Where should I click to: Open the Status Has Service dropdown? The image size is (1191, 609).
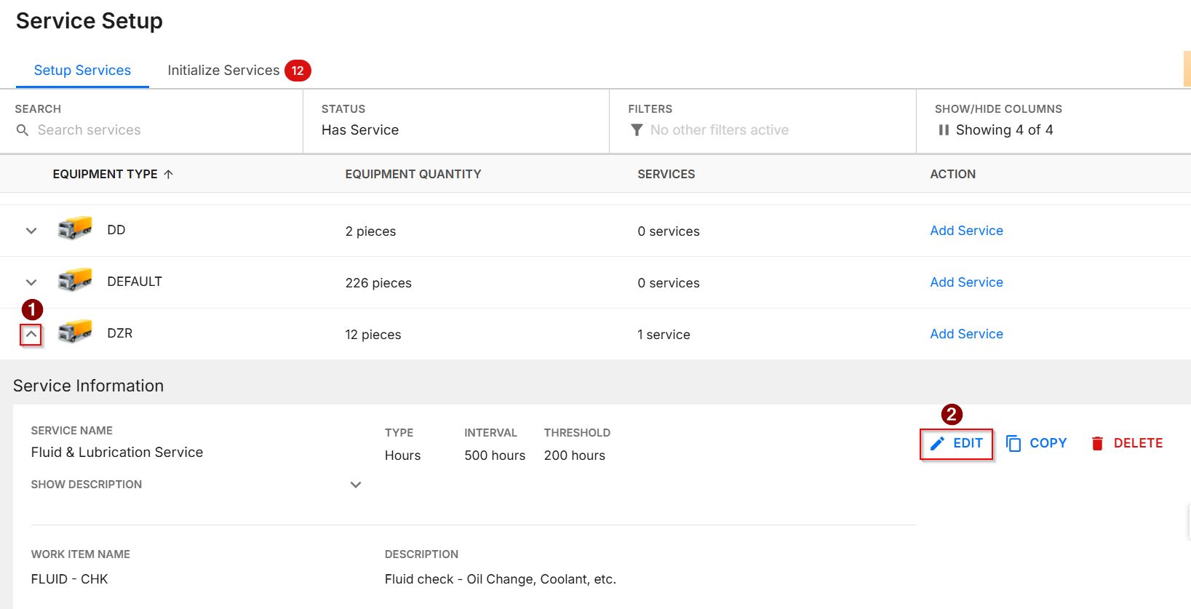[456, 121]
